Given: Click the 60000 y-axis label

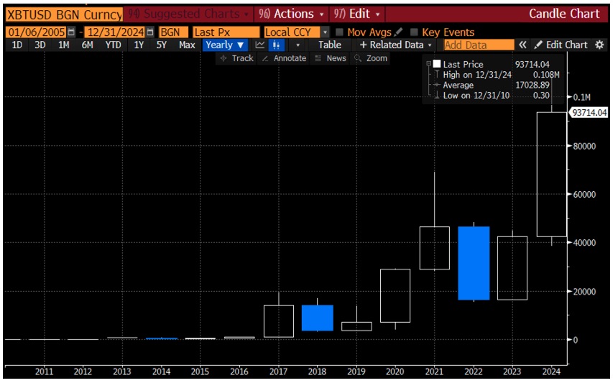Looking at the screenshot, I should coord(584,194).
